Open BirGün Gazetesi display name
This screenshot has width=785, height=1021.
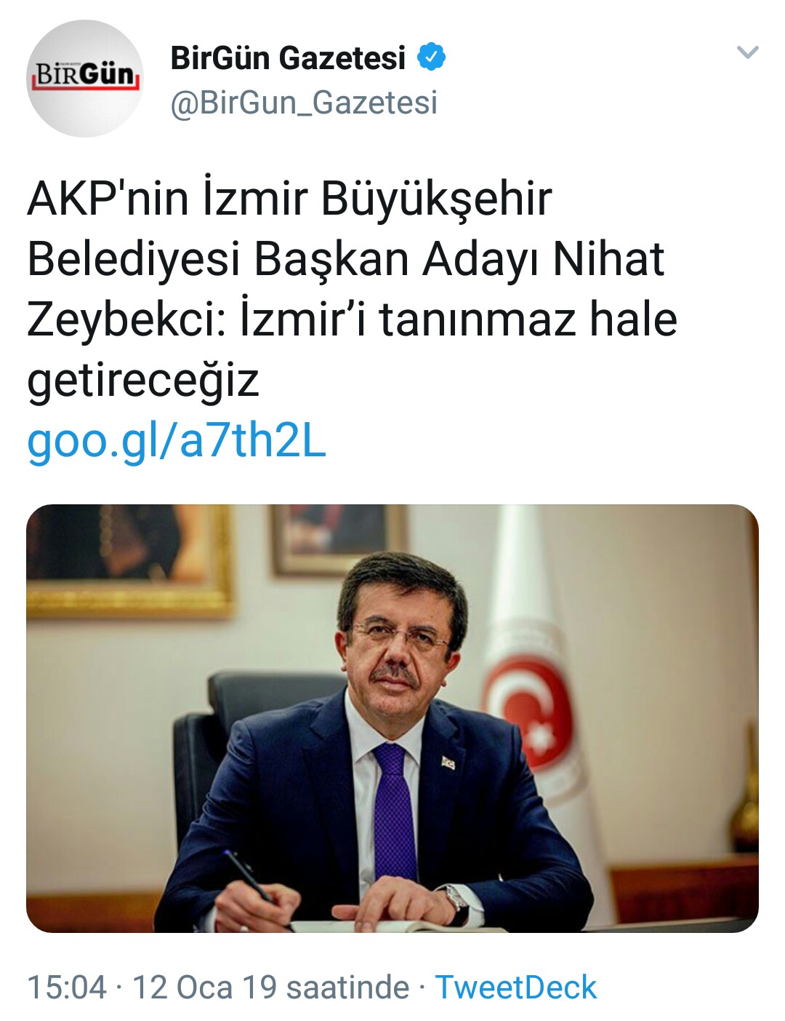tap(288, 57)
